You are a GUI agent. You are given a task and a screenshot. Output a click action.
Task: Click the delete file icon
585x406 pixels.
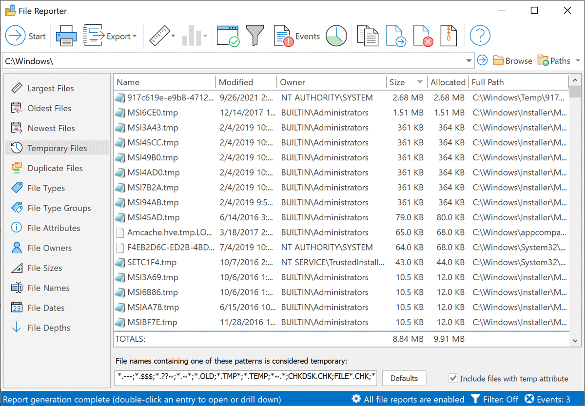(423, 36)
